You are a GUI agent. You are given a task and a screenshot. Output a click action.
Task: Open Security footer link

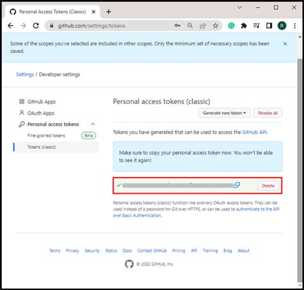[x=92, y=251]
